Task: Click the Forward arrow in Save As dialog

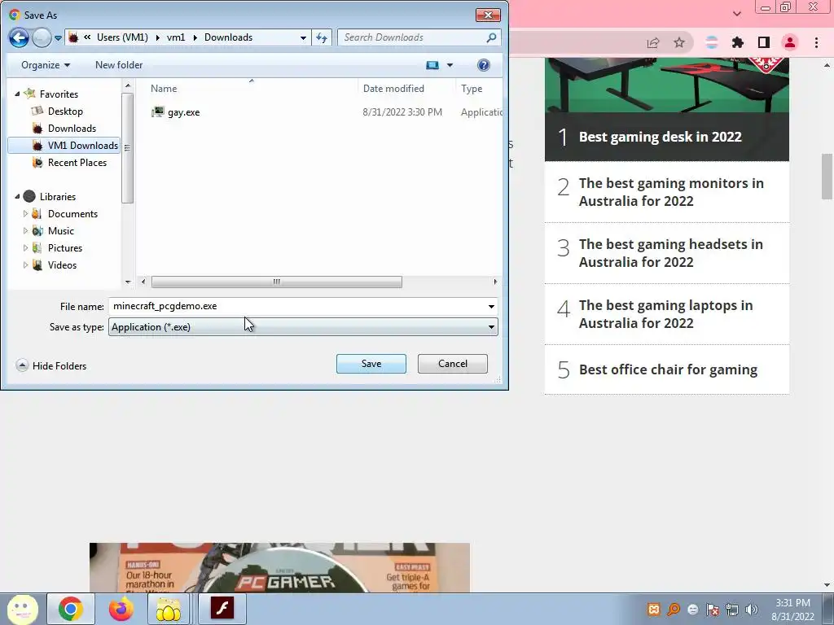Action: point(42,37)
